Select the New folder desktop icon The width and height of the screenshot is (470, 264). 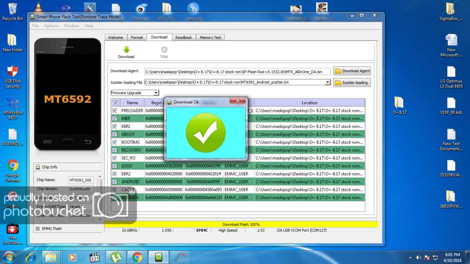tap(12, 43)
